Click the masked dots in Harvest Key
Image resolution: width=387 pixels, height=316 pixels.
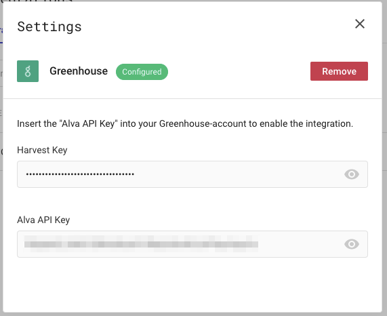pyautogui.click(x=80, y=174)
